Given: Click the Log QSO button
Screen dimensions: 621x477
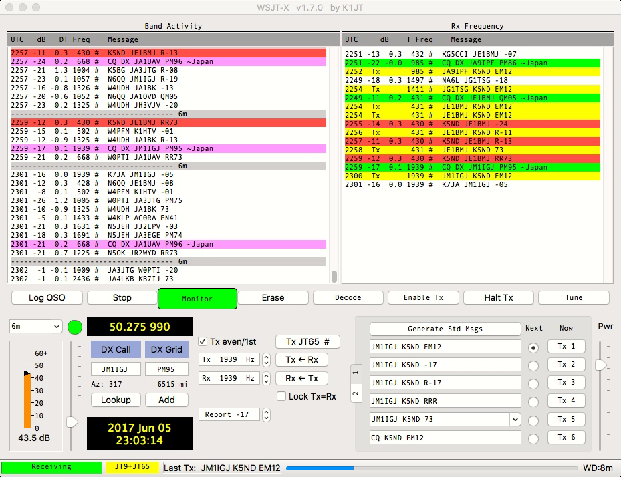Looking at the screenshot, I should click(47, 298).
